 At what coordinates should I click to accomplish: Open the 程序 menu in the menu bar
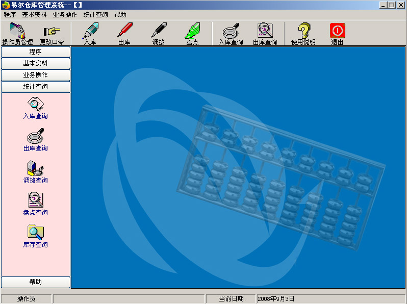pos(10,15)
